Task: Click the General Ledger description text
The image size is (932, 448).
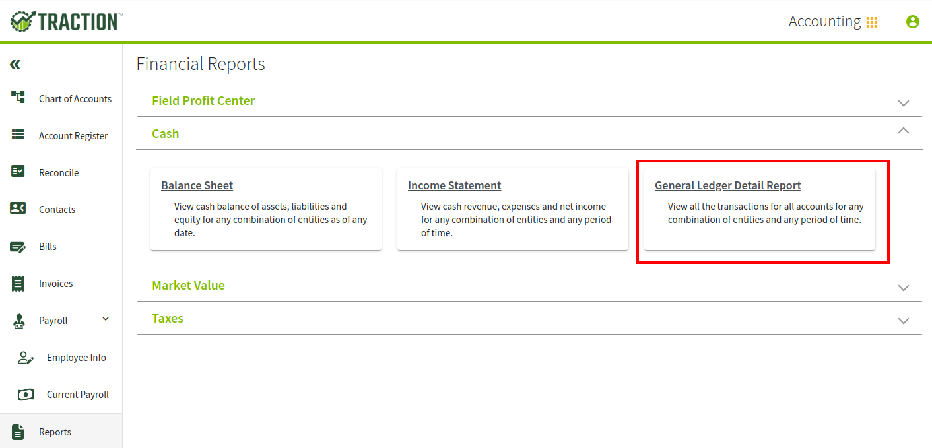Action: tap(766, 213)
